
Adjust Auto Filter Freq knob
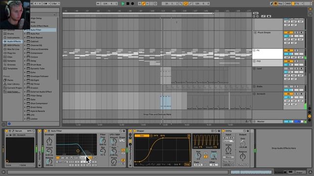pyautogui.click(x=103, y=141)
